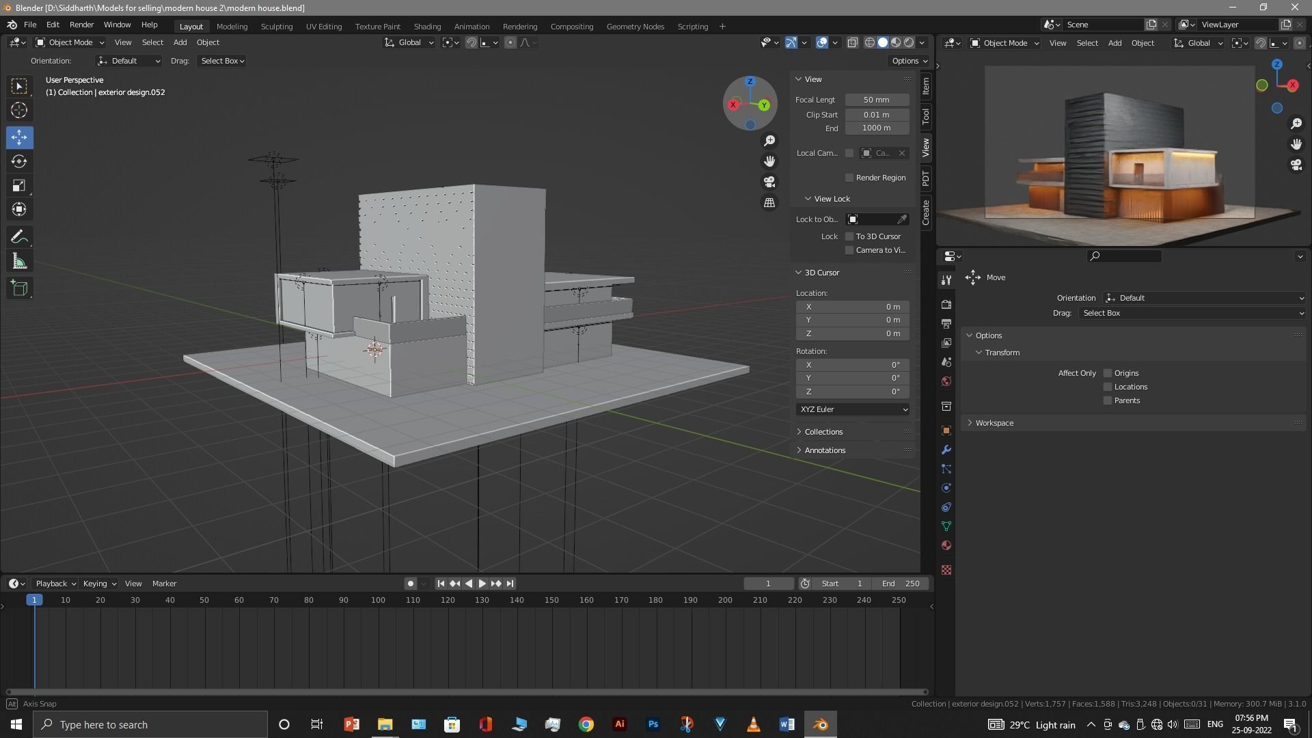The image size is (1312, 738).
Task: Select the Select Box tool in toolbar
Action: point(19,86)
